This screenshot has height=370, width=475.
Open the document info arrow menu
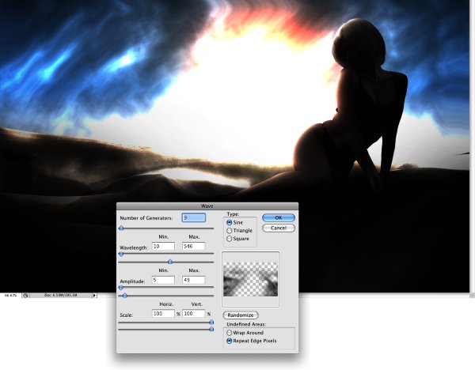coord(94,295)
